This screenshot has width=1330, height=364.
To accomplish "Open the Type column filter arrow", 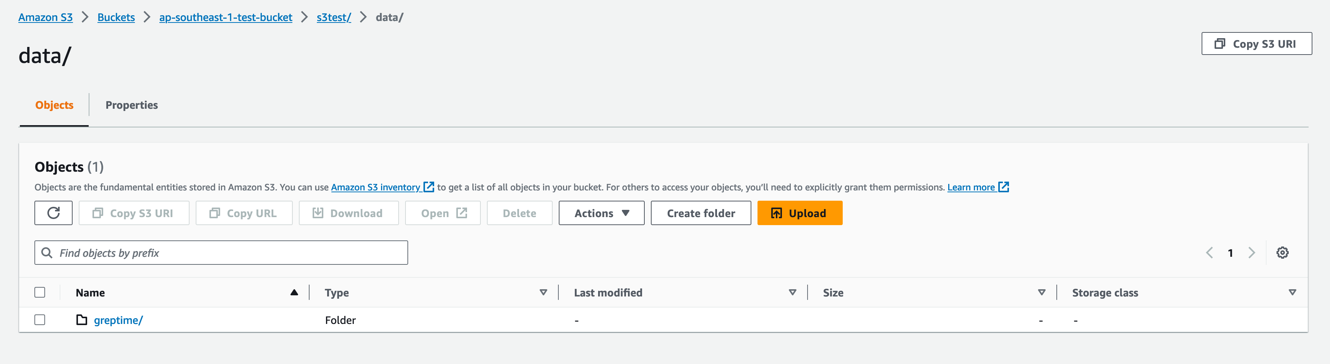I will pos(543,292).
